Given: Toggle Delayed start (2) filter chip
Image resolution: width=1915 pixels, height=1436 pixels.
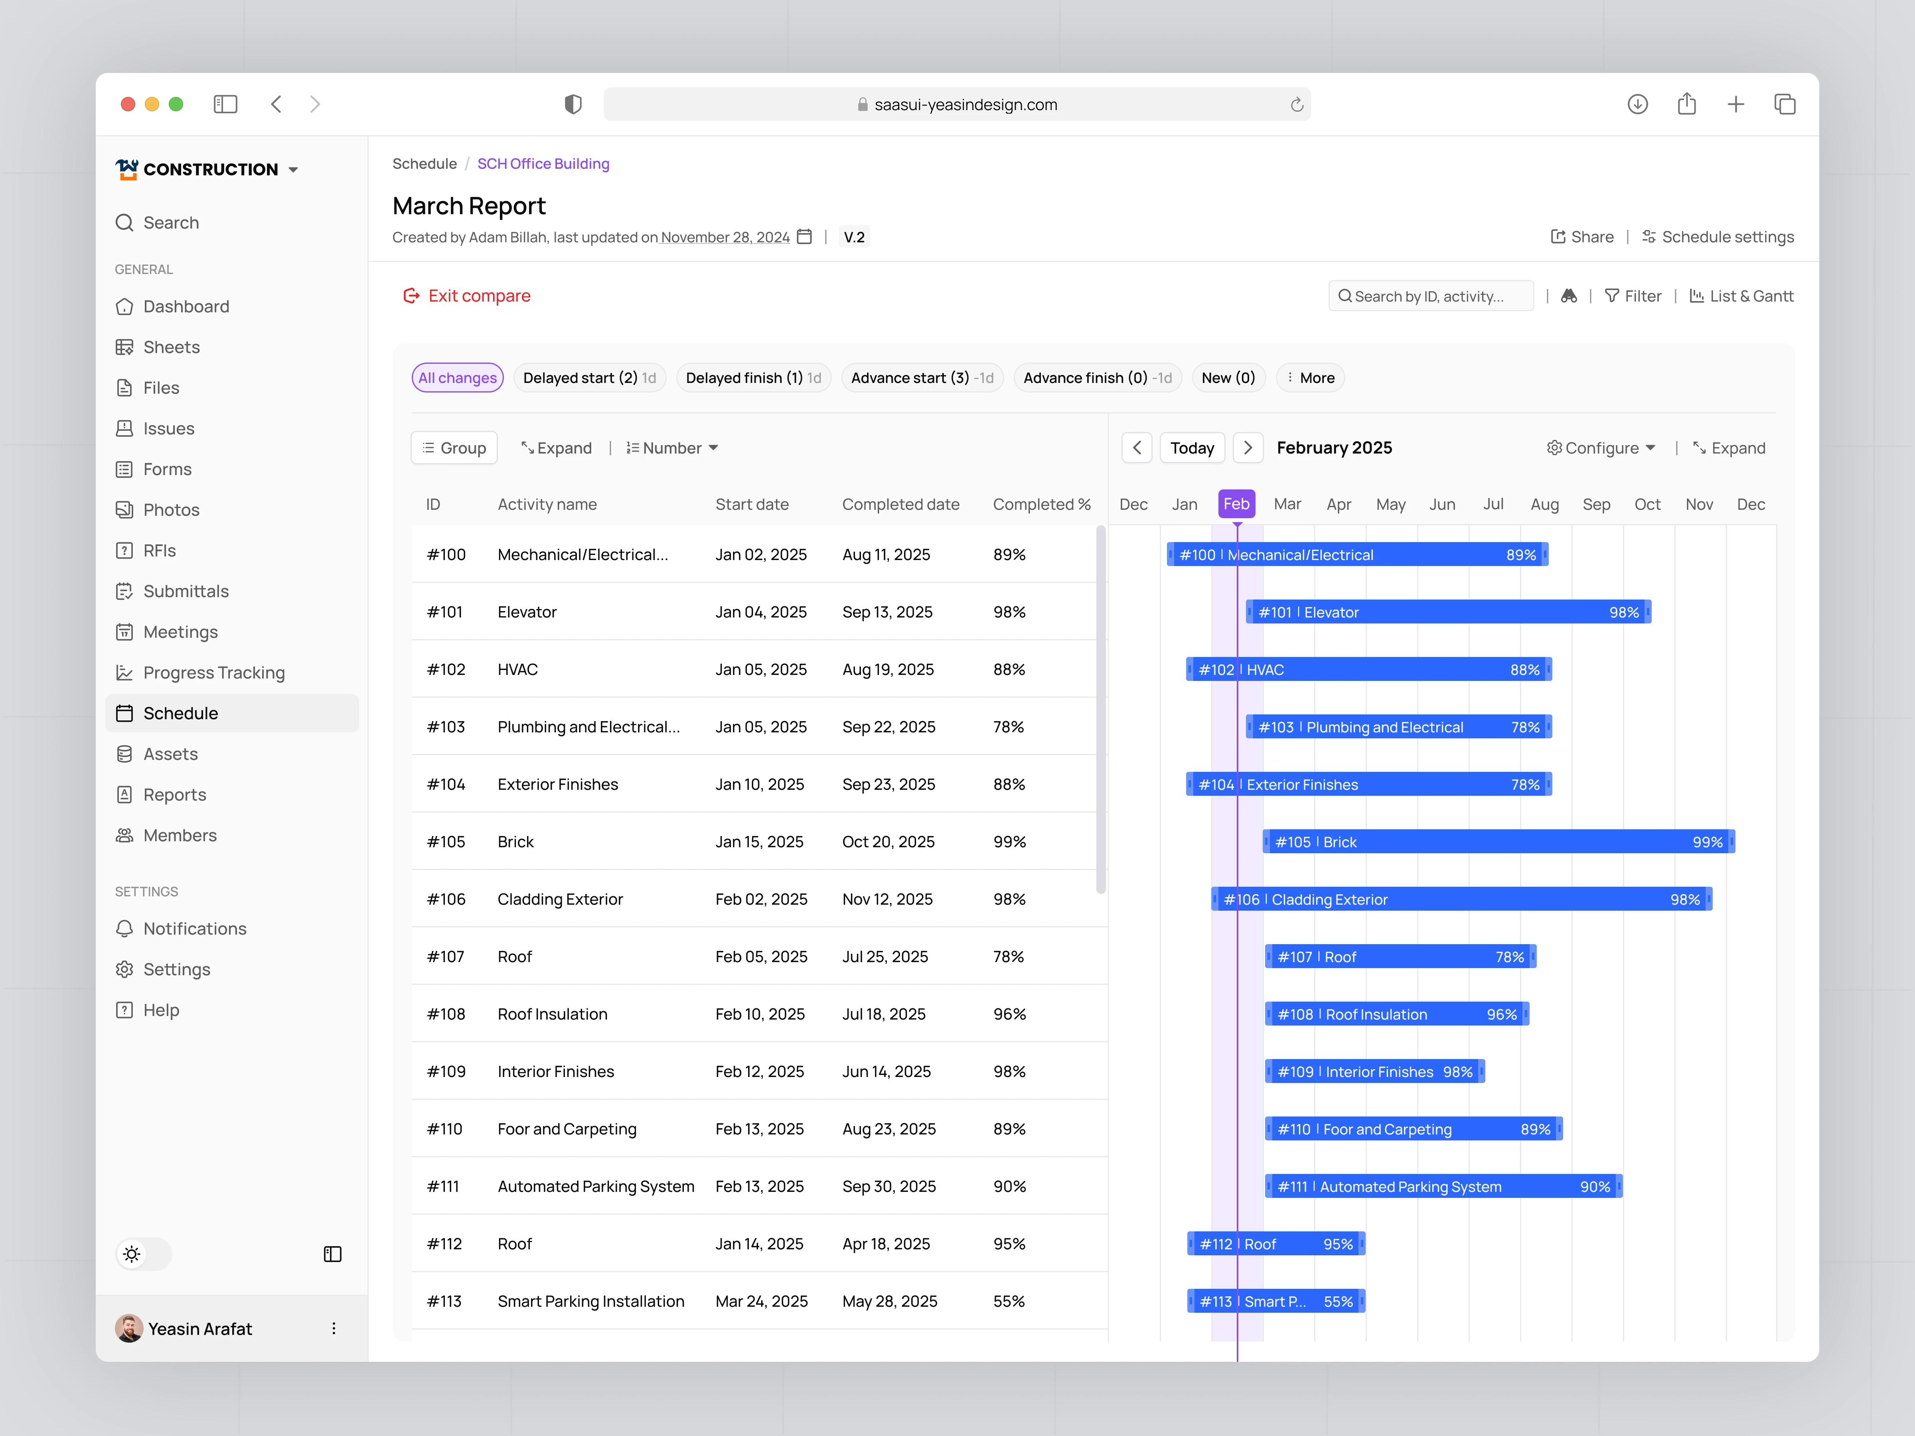Looking at the screenshot, I should point(590,377).
